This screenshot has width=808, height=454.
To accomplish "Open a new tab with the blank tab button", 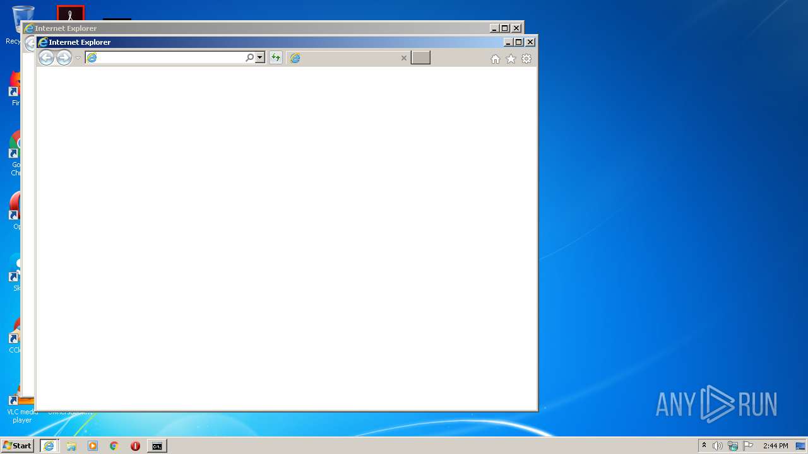I will 420,58.
